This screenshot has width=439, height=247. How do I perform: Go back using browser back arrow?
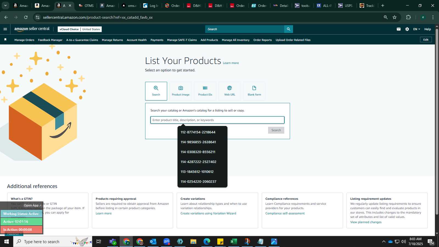pos(6,17)
